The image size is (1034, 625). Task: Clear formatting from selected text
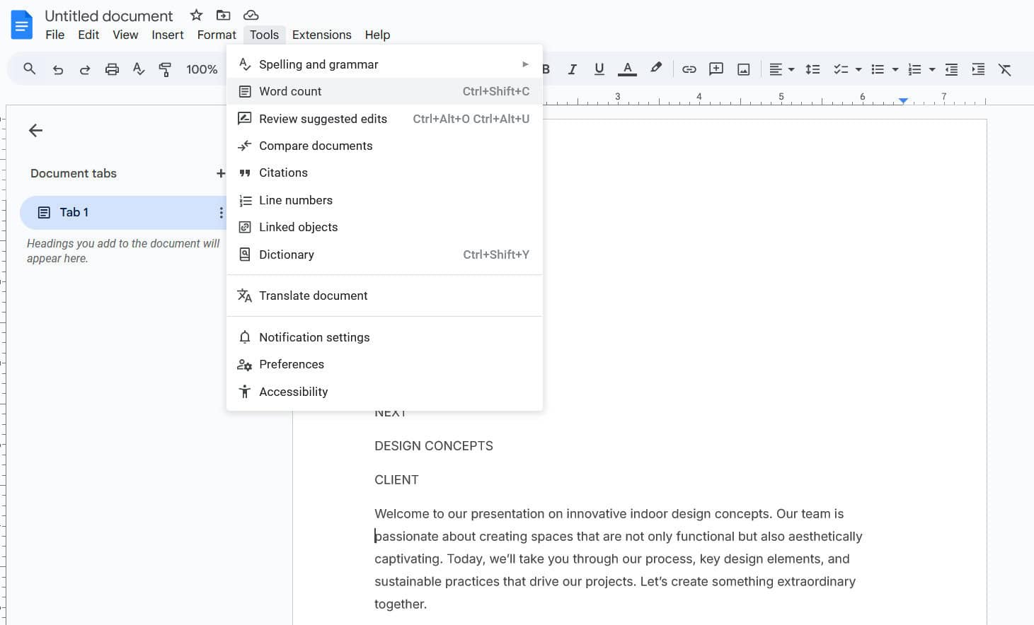[x=1005, y=69]
